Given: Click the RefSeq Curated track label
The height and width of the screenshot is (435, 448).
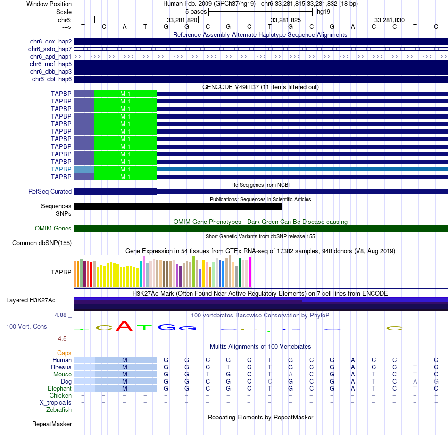Looking at the screenshot, I should click(x=50, y=191).
